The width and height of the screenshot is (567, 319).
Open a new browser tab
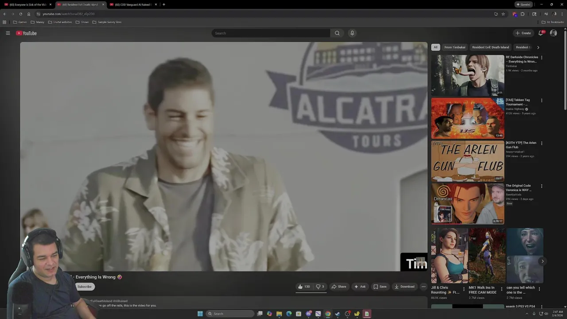[164, 4]
